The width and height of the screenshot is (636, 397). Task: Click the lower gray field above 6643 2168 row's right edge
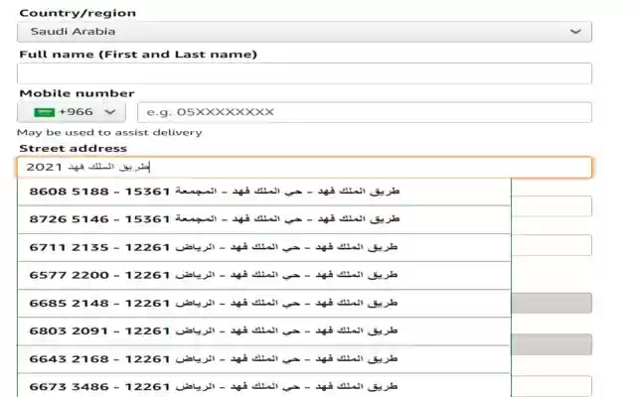pos(552,344)
